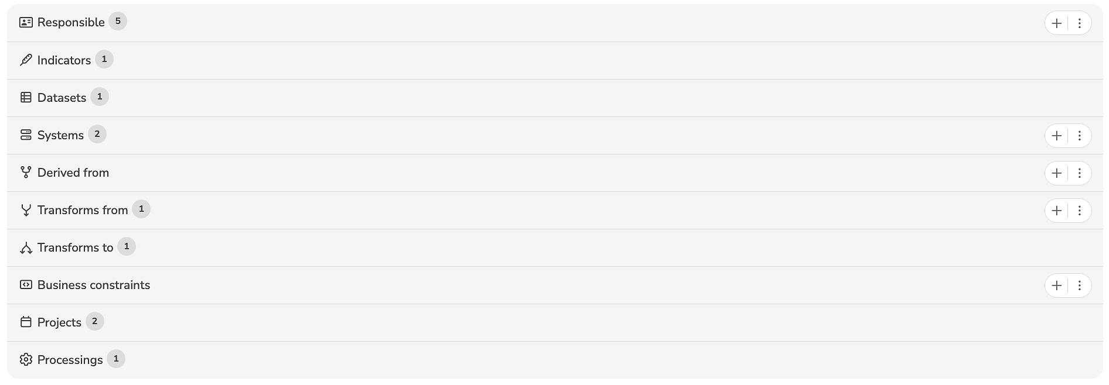The width and height of the screenshot is (1109, 385).
Task: Click the Indicators pen icon
Action: tap(26, 60)
